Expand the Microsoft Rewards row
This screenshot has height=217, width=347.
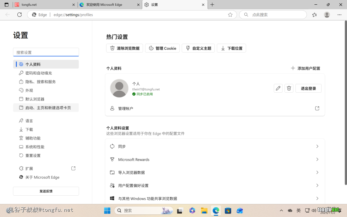(215, 159)
